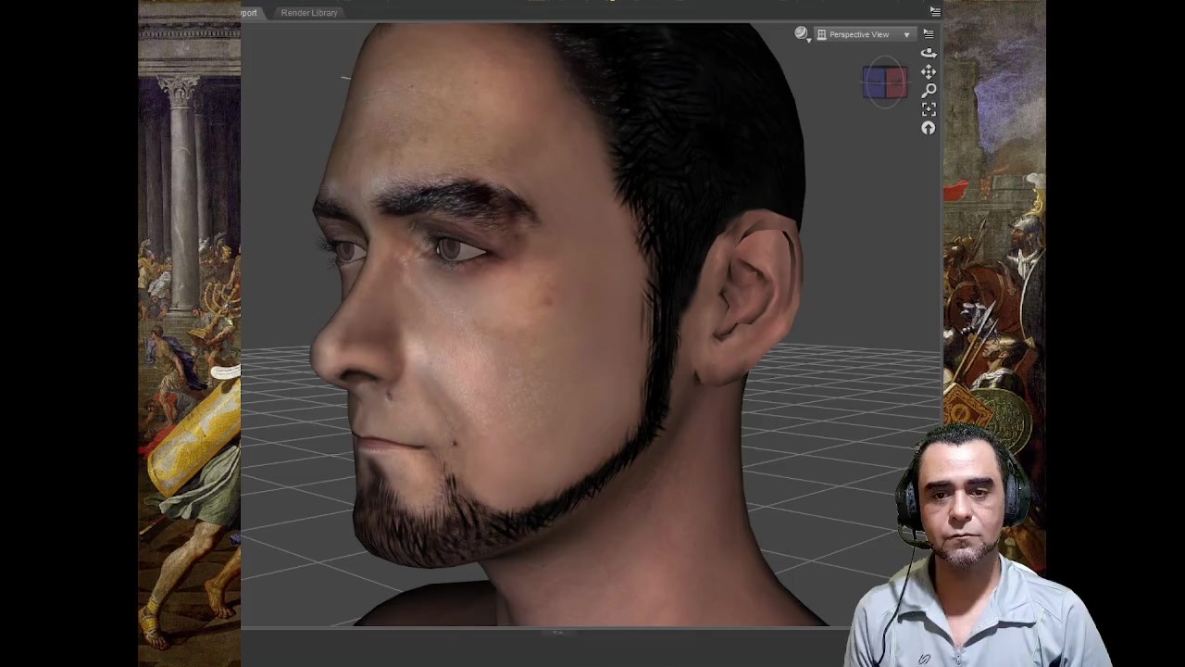Click the Perspective View dropdown arrow
The height and width of the screenshot is (667, 1185).
(x=906, y=35)
